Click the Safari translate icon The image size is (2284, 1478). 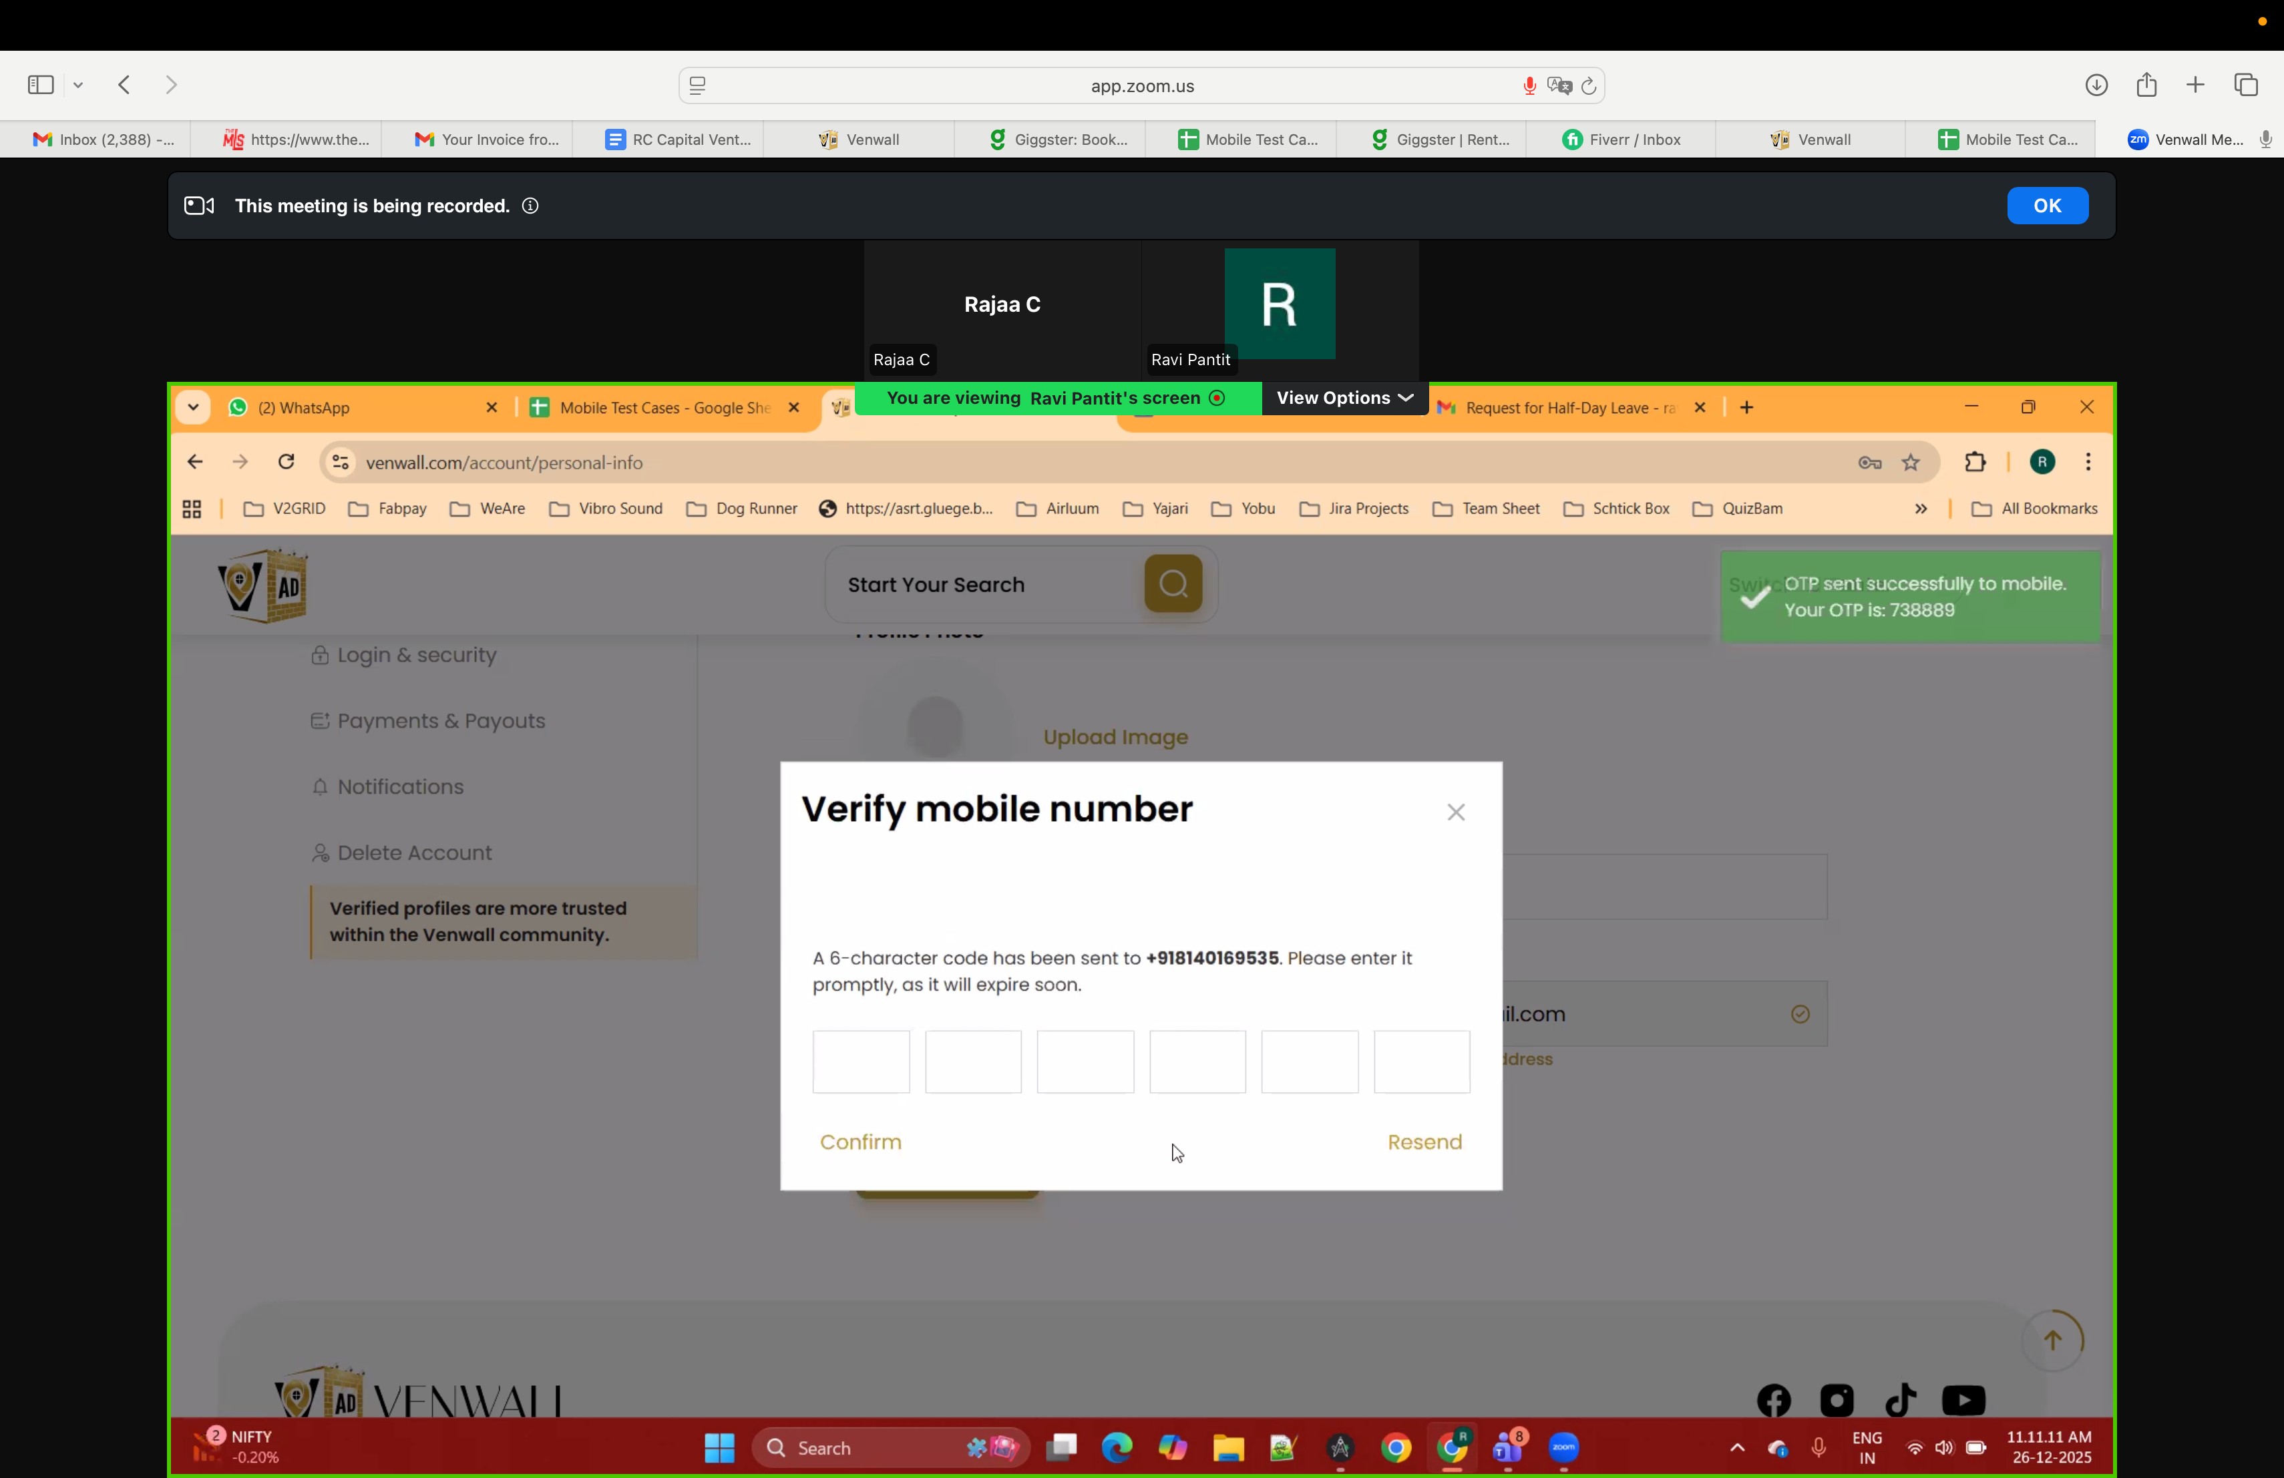click(1559, 86)
